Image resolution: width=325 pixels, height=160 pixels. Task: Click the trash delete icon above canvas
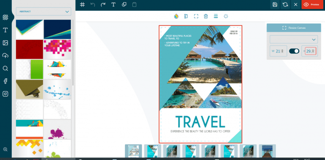[x=206, y=16]
